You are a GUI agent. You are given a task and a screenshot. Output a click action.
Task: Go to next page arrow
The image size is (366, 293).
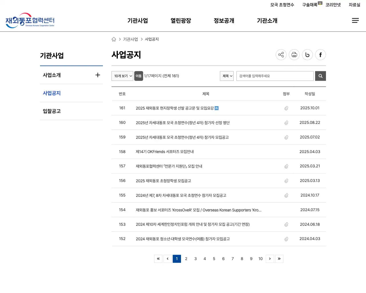pos(270,259)
